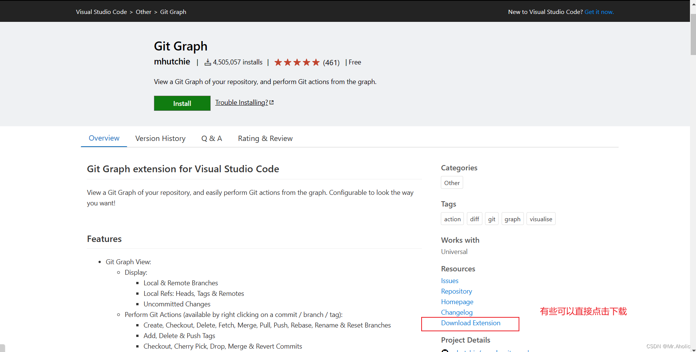
Task: Open the Version History tab
Action: pyautogui.click(x=160, y=138)
